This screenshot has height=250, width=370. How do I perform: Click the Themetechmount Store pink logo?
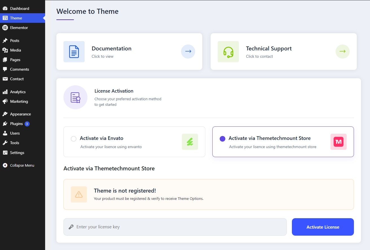338,142
